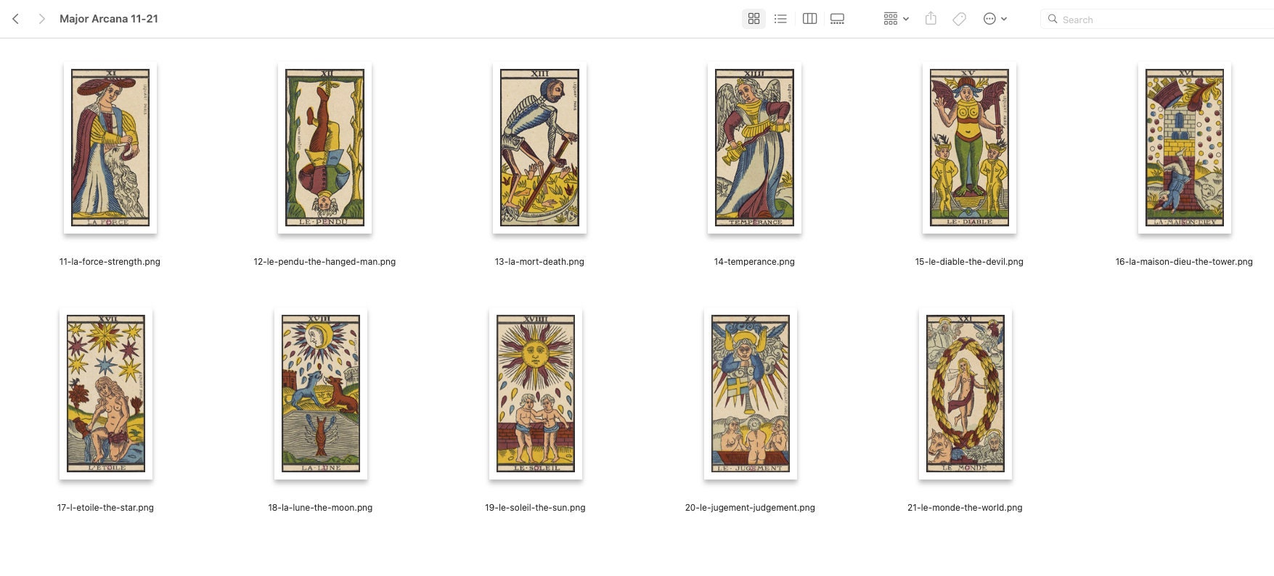The width and height of the screenshot is (1274, 576).
Task: Click filename 16-la-maison-dieu-the-tower.png
Action: (x=1184, y=262)
